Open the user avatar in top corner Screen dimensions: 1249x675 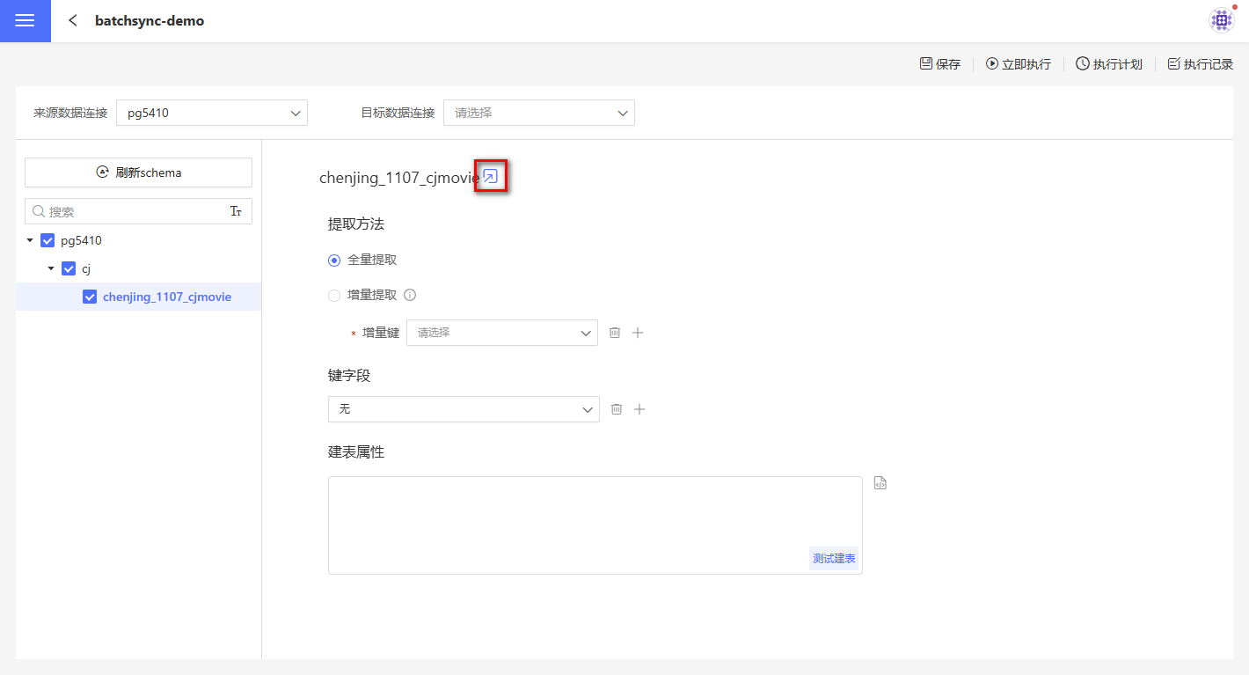coord(1221,20)
